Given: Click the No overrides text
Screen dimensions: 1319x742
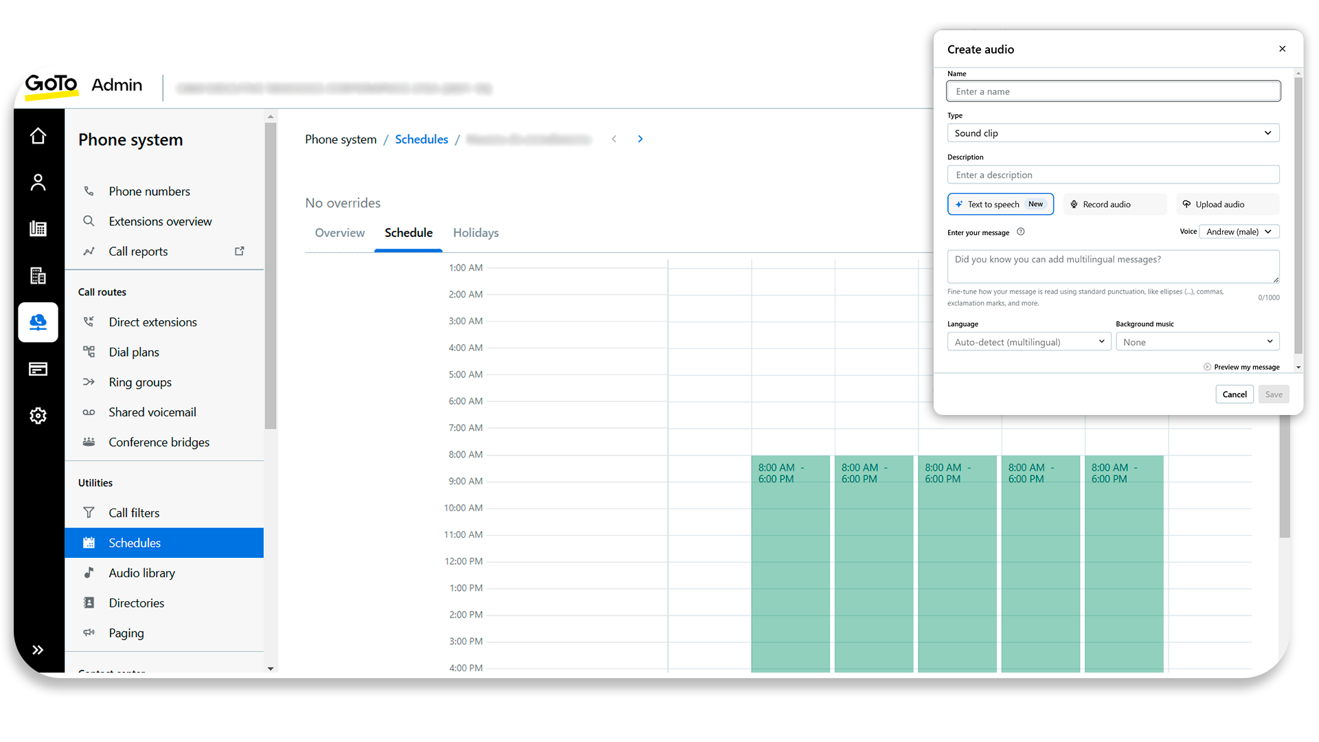Looking at the screenshot, I should [x=343, y=203].
